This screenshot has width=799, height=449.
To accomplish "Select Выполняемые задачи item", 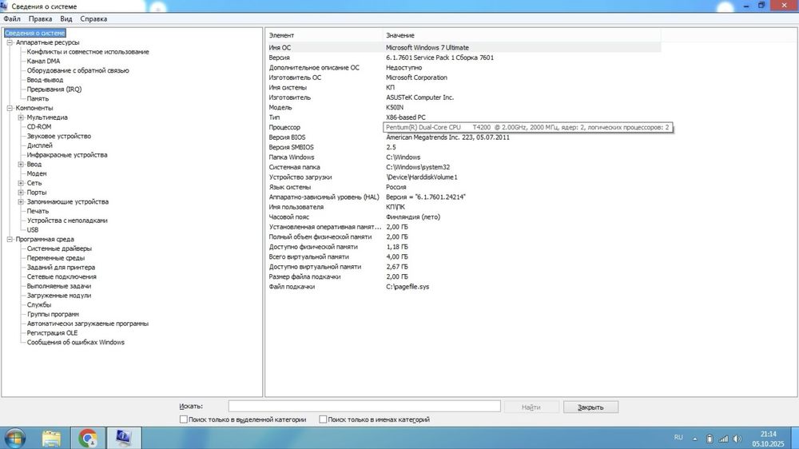I will (x=58, y=286).
